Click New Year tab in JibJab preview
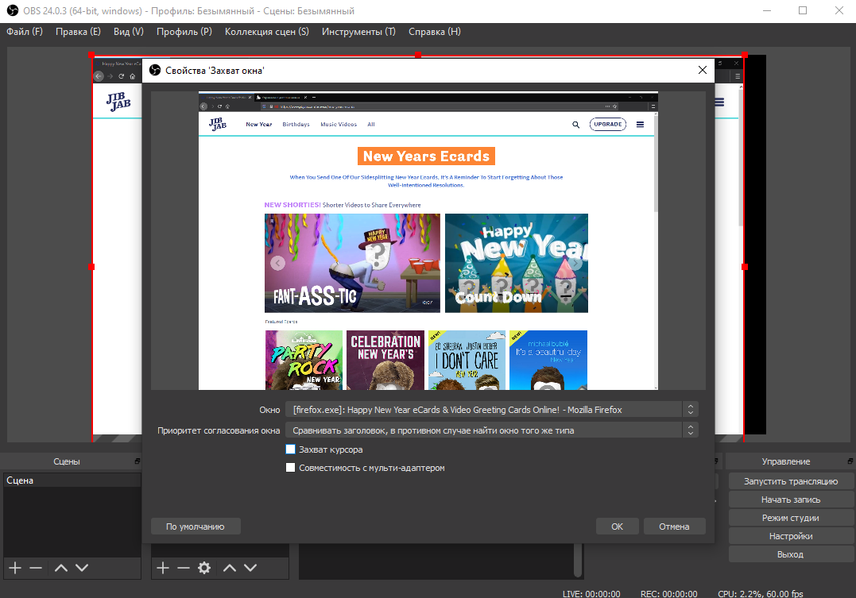Image resolution: width=856 pixels, height=598 pixels. [259, 125]
